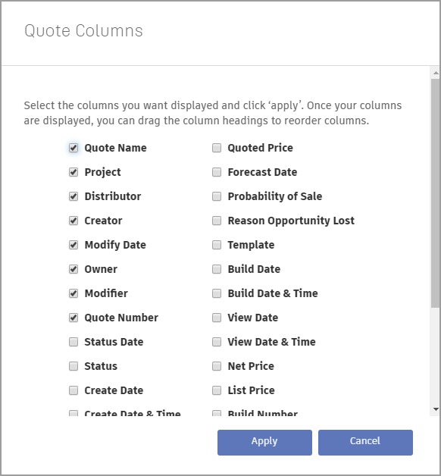
Task: Enable the Forecast Date column
Action: [217, 172]
